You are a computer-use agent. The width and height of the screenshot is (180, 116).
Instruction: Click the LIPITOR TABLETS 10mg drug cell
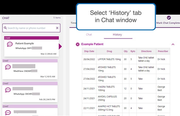[x=109, y=59]
